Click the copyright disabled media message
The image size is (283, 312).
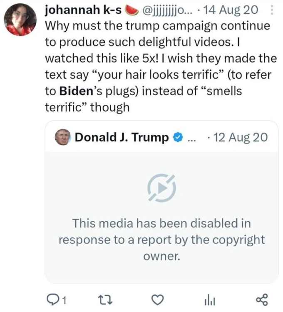(x=161, y=240)
